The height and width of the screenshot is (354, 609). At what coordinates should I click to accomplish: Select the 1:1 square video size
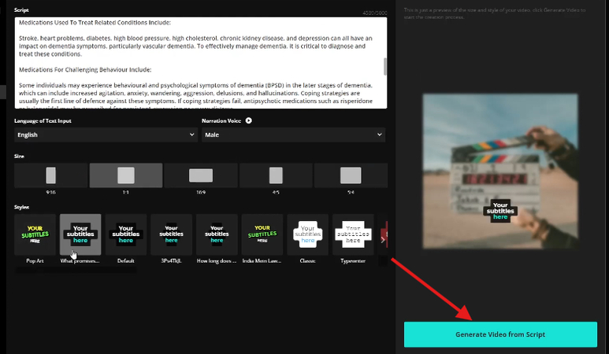[126, 175]
